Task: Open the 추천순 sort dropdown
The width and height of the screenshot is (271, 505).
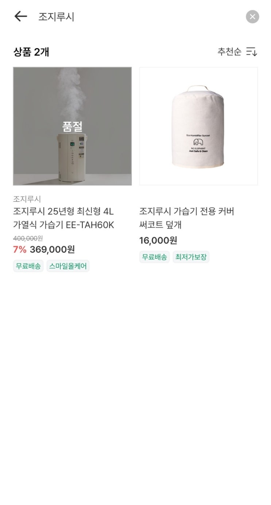Action: [229, 52]
